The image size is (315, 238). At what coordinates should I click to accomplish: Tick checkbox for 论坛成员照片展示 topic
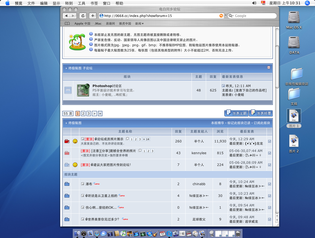270,141
